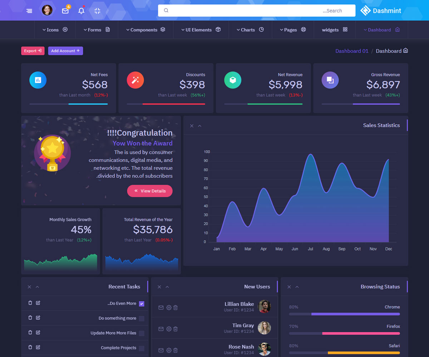Viewport: 429px width, 357px height.
Task: Open the mail inbox icon with badge
Action: point(65,11)
